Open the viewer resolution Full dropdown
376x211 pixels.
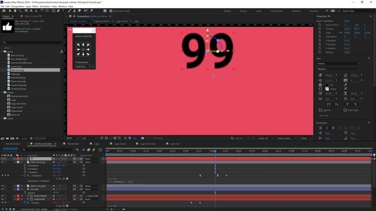pyautogui.click(x=89, y=138)
